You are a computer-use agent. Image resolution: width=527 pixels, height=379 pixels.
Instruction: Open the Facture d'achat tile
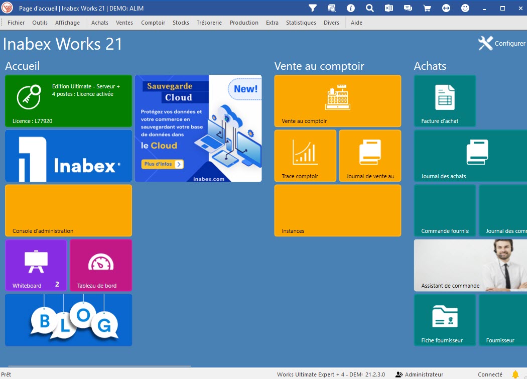(444, 101)
